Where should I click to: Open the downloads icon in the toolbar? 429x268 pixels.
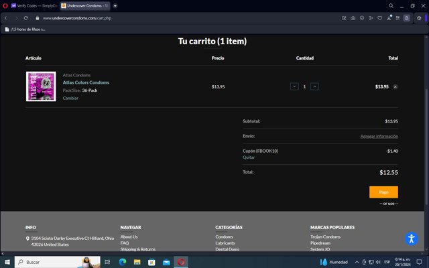click(x=389, y=18)
